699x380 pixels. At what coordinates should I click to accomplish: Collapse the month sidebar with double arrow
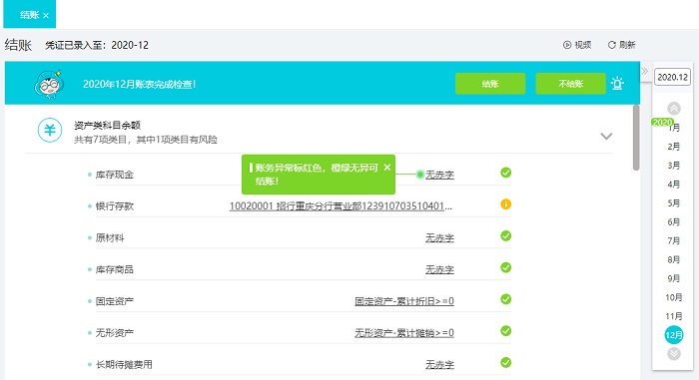point(645,71)
